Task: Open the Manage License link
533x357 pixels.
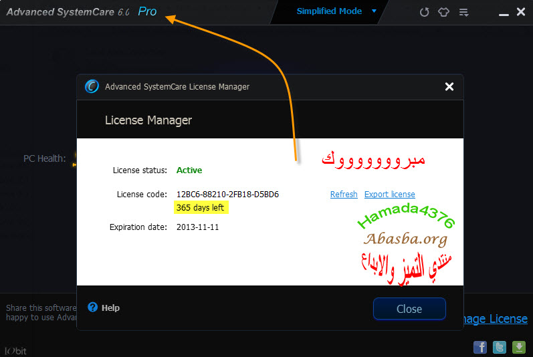Action: [x=496, y=319]
